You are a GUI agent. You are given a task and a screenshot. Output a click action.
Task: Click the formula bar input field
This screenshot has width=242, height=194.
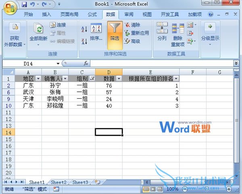[162, 63]
